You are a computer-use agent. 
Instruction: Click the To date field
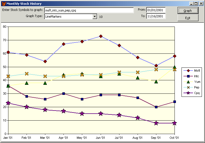[x=156, y=16]
